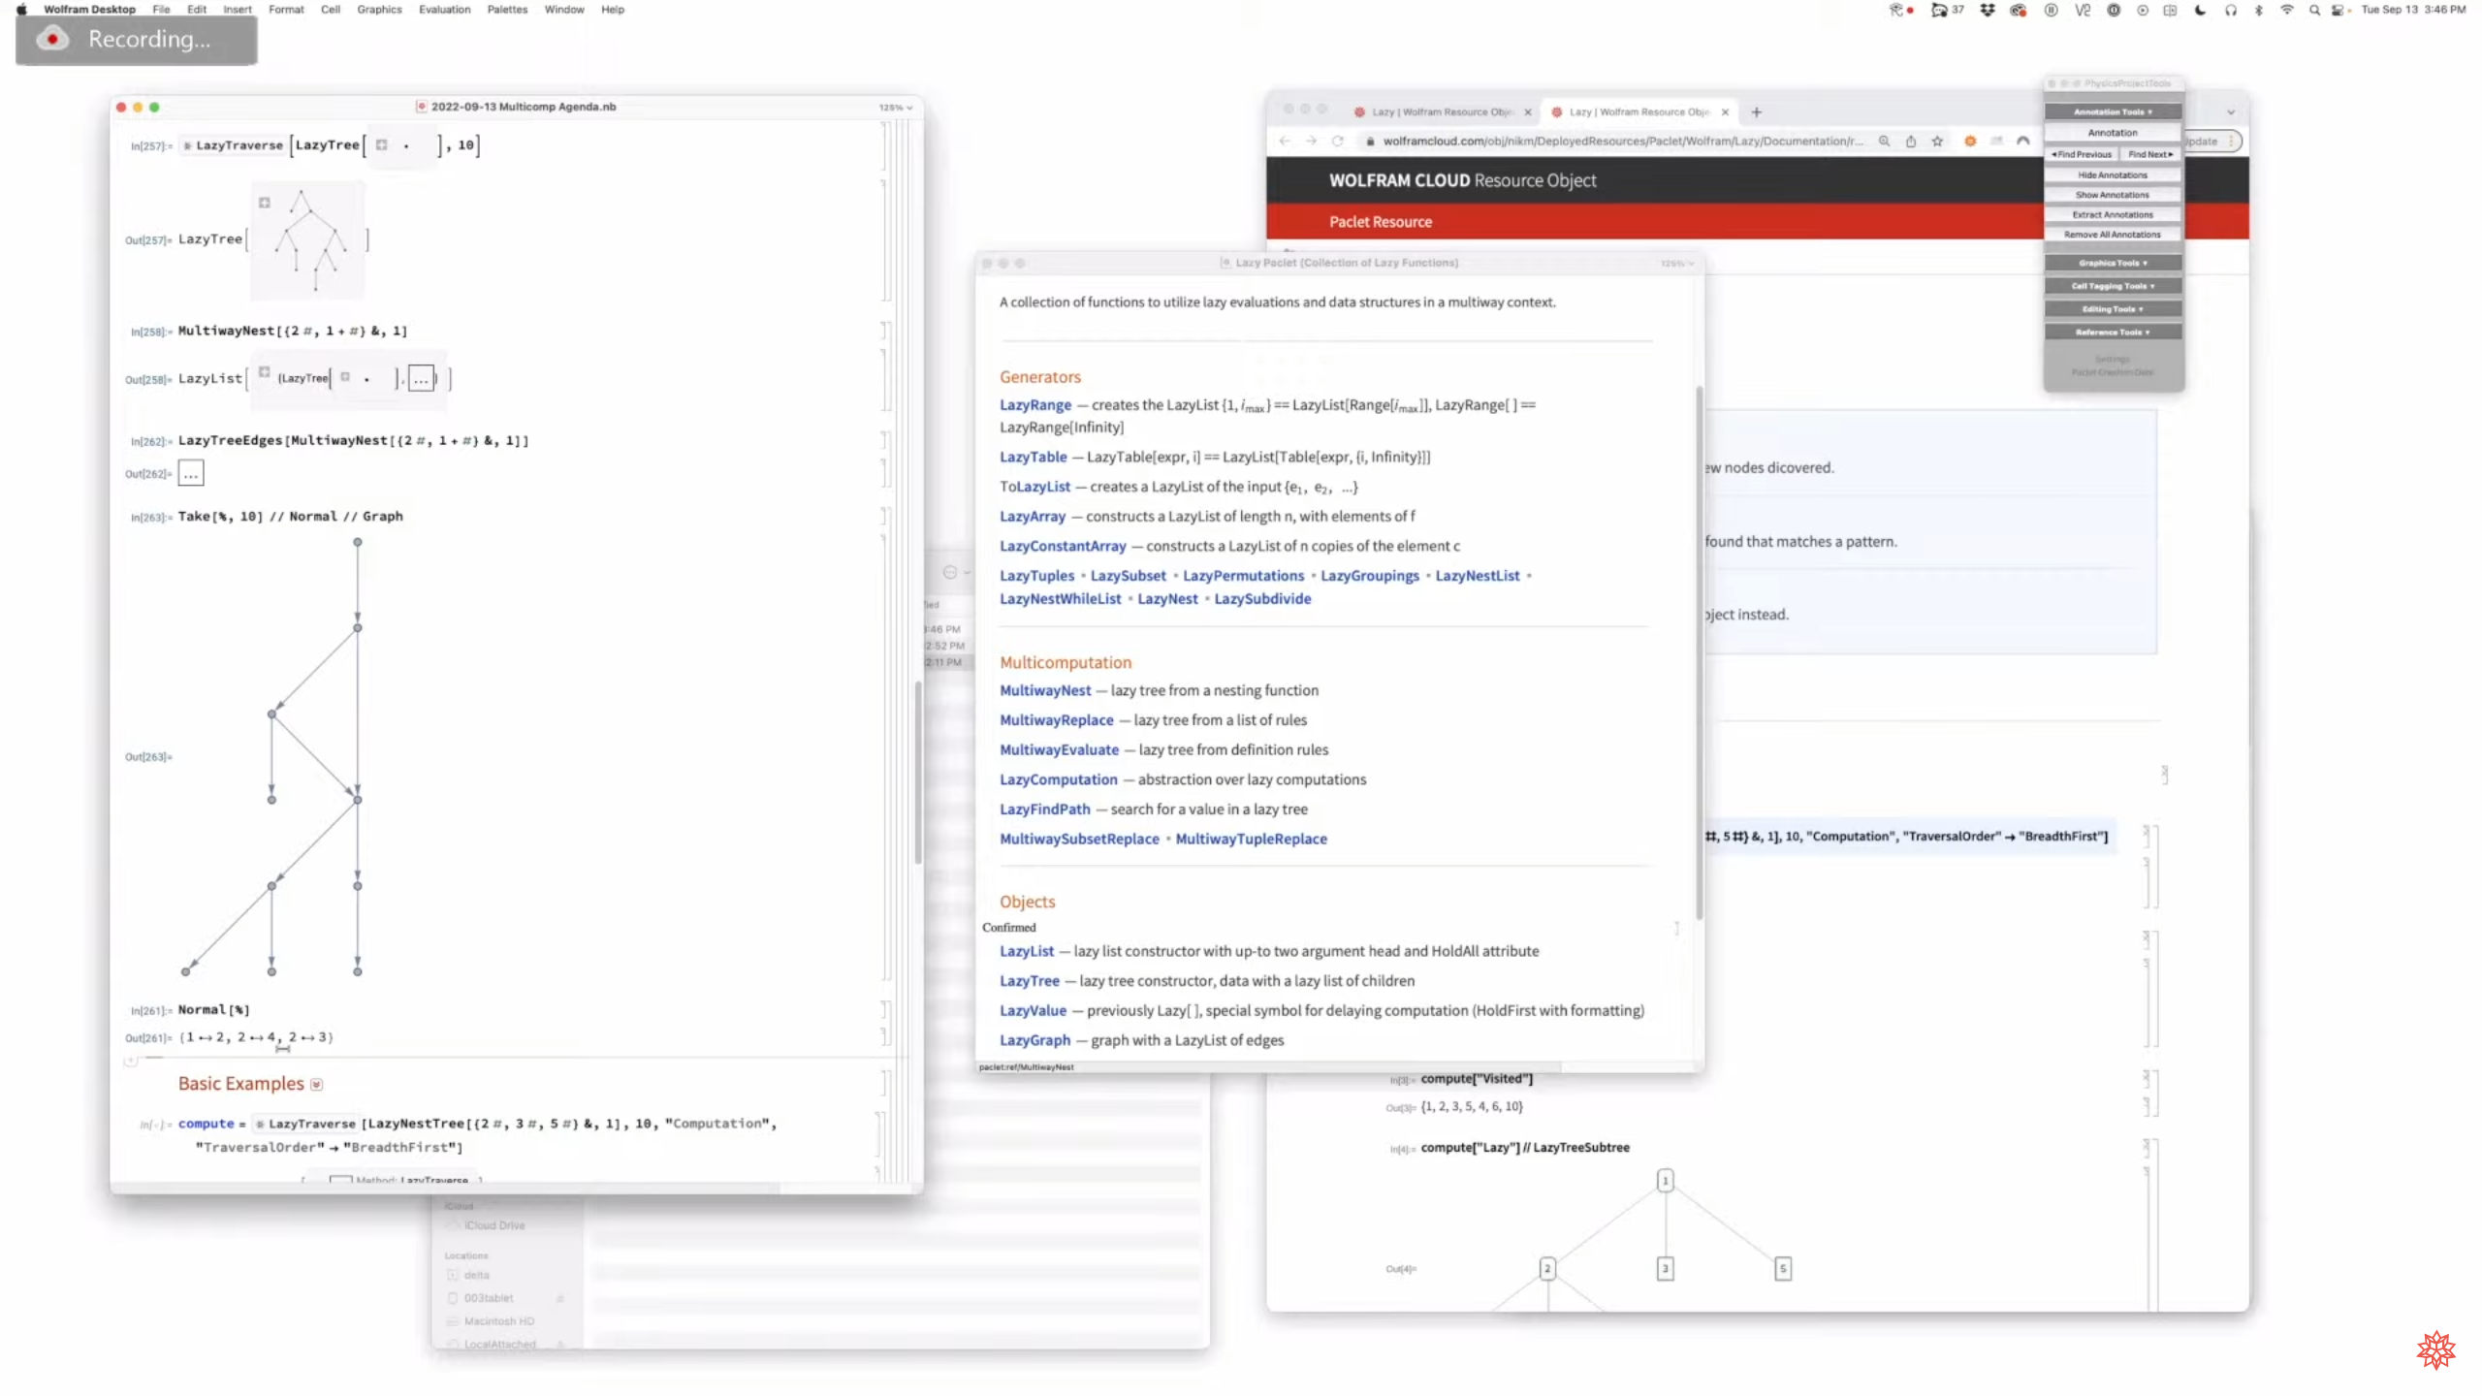The image size is (2482, 1396).
Task: Open Control Center in menu bar
Action: click(2339, 10)
